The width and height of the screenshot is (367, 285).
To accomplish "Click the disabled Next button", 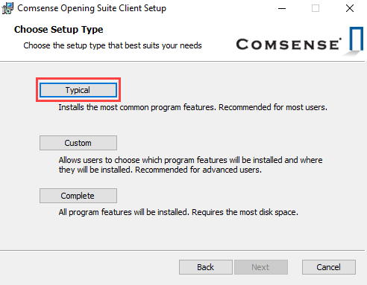I will click(x=261, y=267).
